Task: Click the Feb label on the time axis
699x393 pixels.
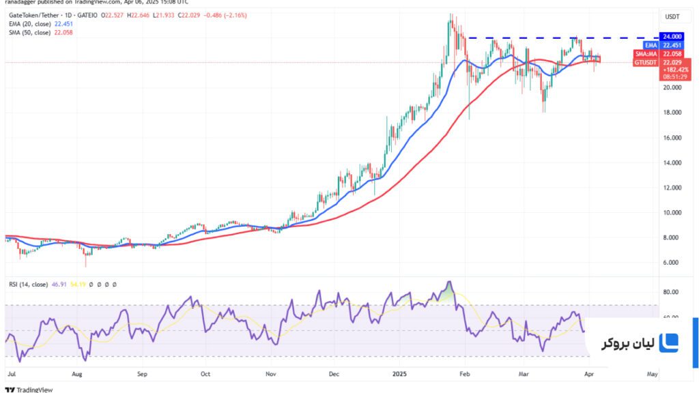Action: pyautogui.click(x=464, y=374)
